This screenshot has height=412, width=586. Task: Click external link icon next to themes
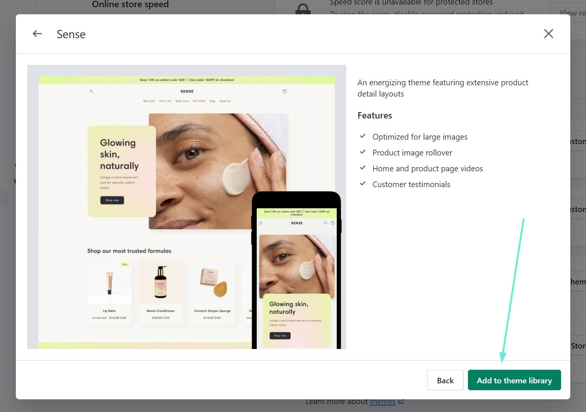pyautogui.click(x=401, y=401)
